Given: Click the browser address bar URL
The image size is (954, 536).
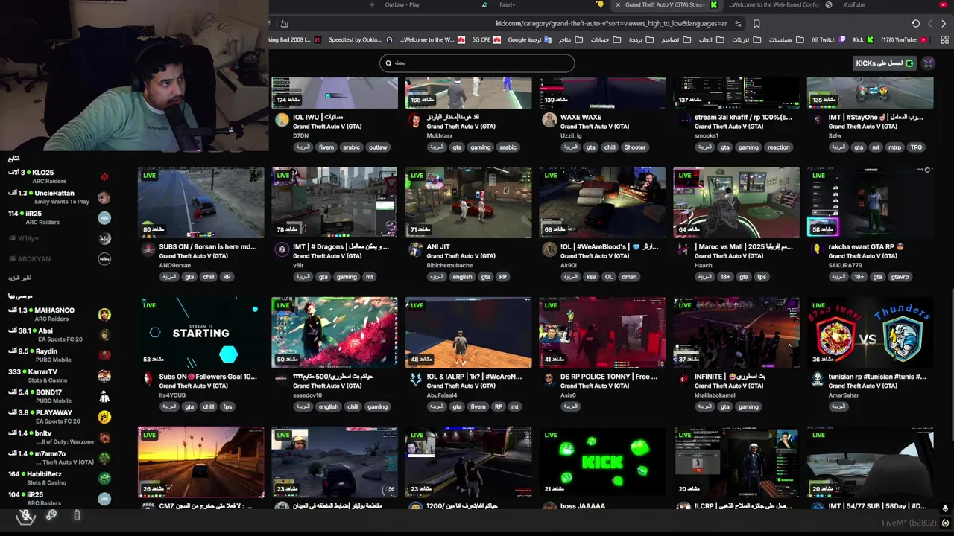Looking at the screenshot, I should click(x=611, y=24).
